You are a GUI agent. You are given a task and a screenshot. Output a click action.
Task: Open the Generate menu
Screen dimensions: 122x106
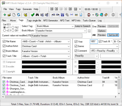[x=27, y=9]
